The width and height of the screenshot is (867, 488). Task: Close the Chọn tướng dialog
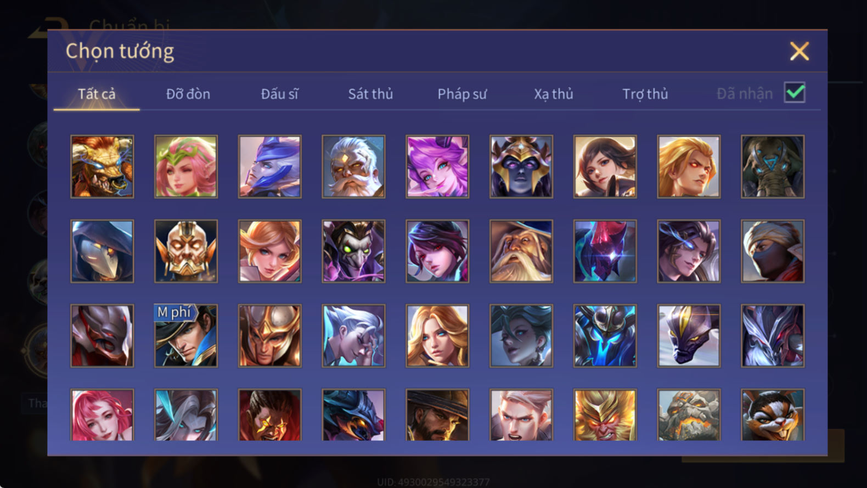coord(800,51)
